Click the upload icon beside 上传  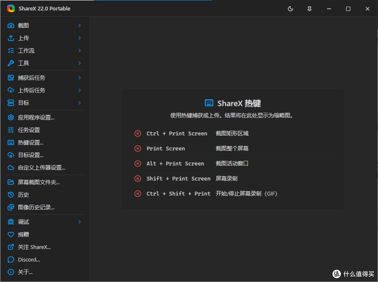(x=11, y=38)
